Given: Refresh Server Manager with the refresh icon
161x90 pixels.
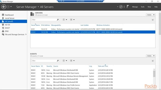Looking at the screenshot, I should (121, 7).
